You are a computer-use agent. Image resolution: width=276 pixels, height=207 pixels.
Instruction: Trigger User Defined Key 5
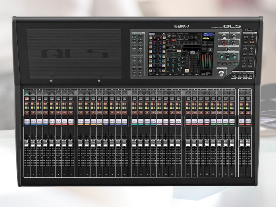[x=245, y=49]
